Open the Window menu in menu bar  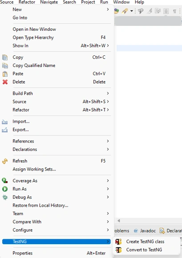(121, 2)
